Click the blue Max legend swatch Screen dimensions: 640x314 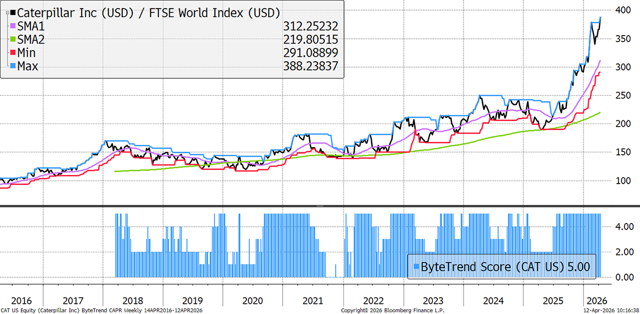click(x=13, y=65)
